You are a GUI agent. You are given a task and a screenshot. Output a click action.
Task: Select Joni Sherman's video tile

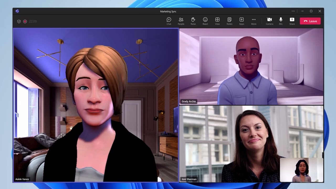click(x=251, y=144)
